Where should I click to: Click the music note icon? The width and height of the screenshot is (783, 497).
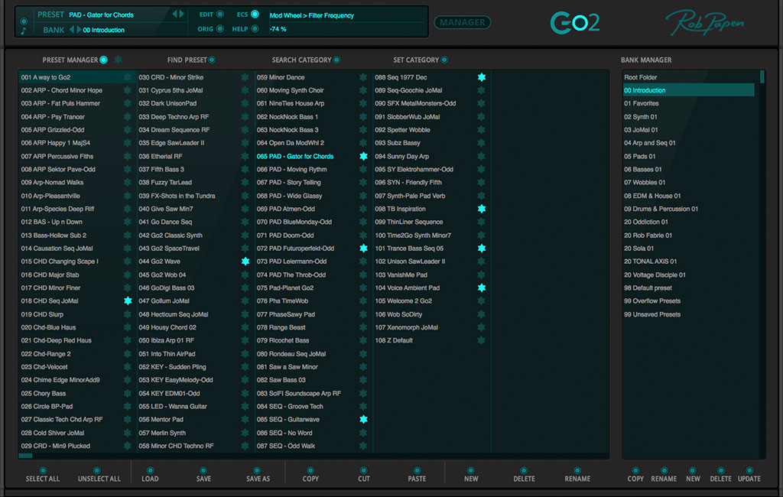coord(24,31)
